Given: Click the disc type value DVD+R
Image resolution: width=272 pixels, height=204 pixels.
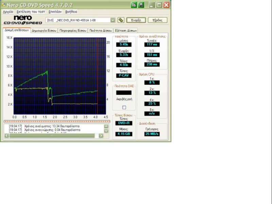Looking at the screenshot, I should tap(124, 123).
